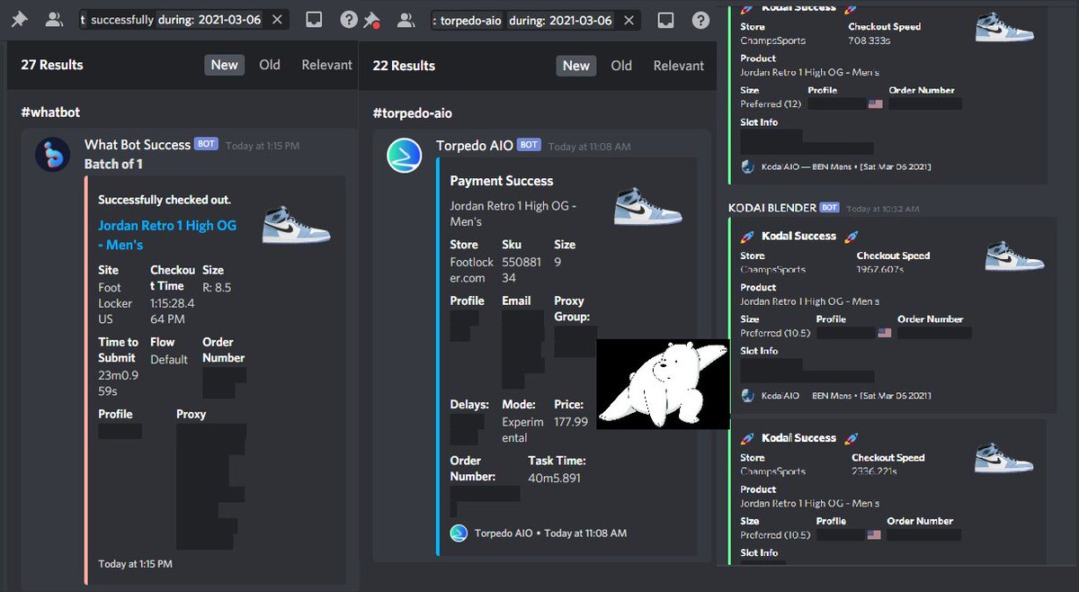Click the BOT tag beside KODAI BLENDER
1079x592 pixels.
[829, 207]
